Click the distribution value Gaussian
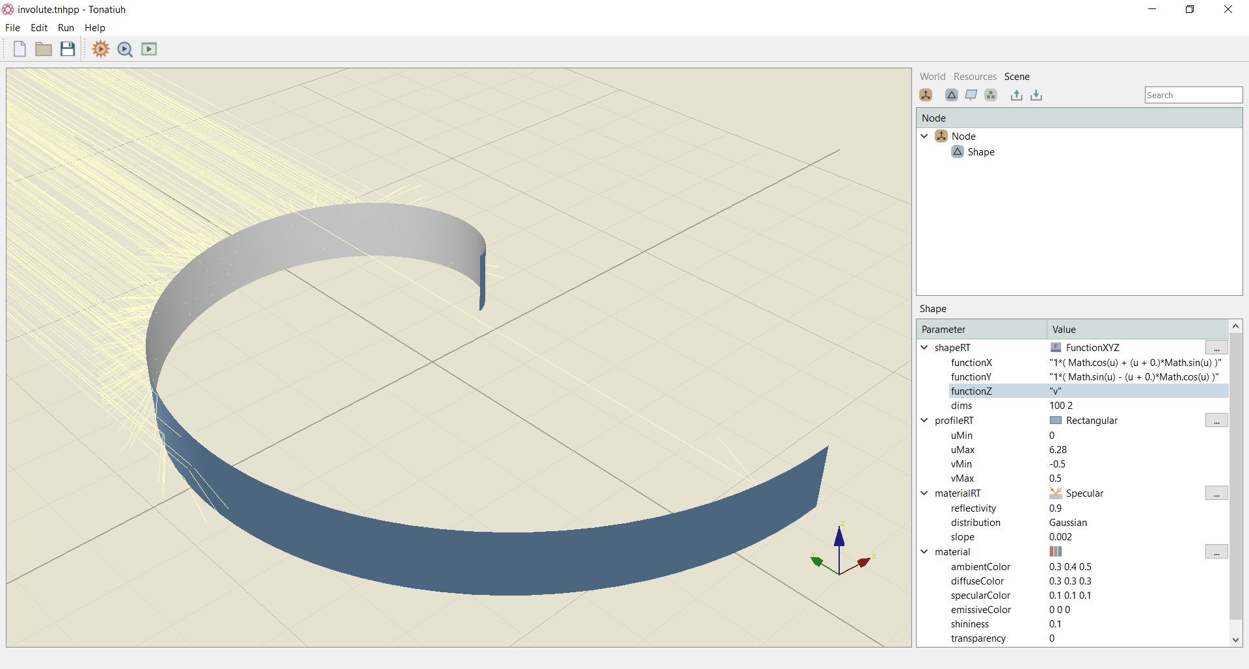This screenshot has height=669, width=1249. tap(1068, 522)
